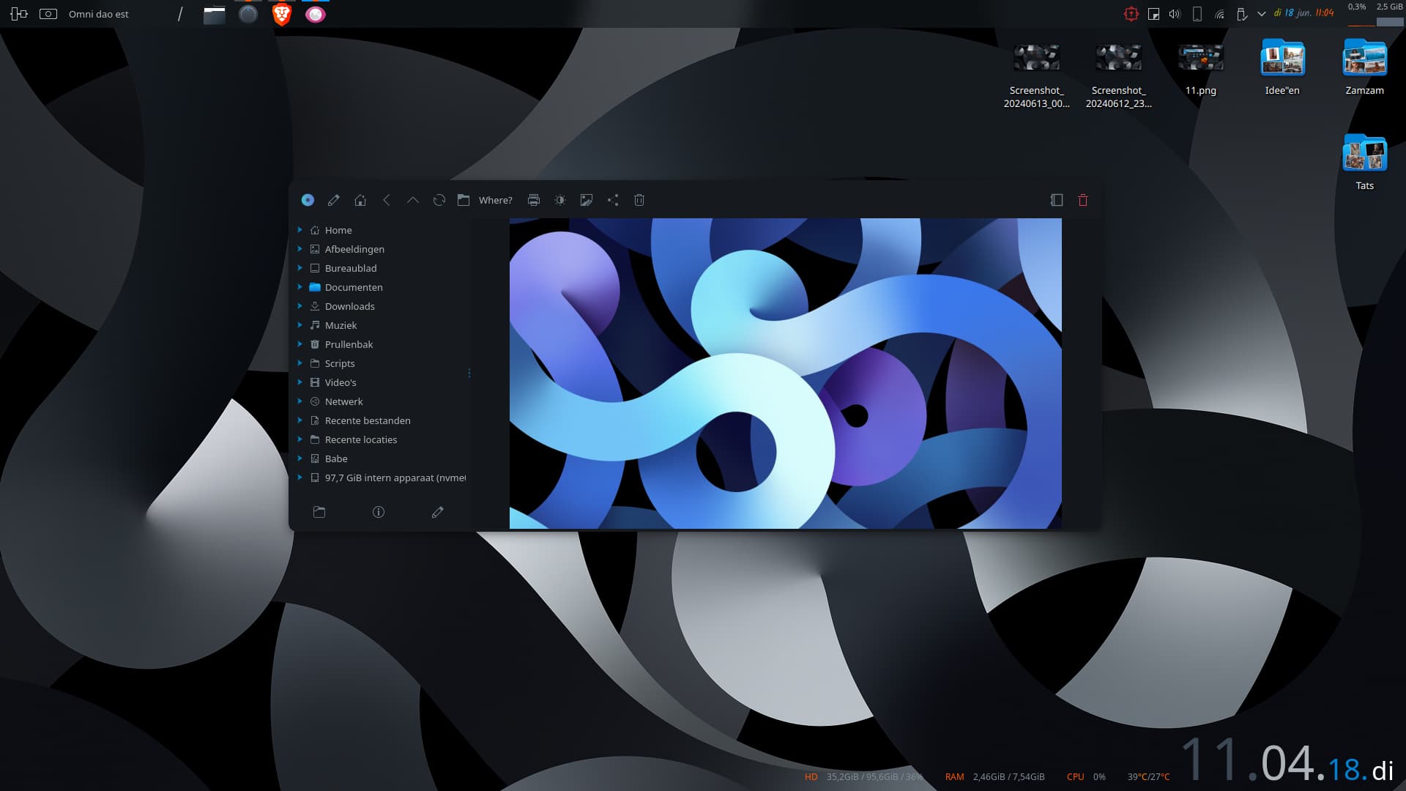Select Screenshot_20240612 desktop file
The image size is (1406, 791).
1118,76
